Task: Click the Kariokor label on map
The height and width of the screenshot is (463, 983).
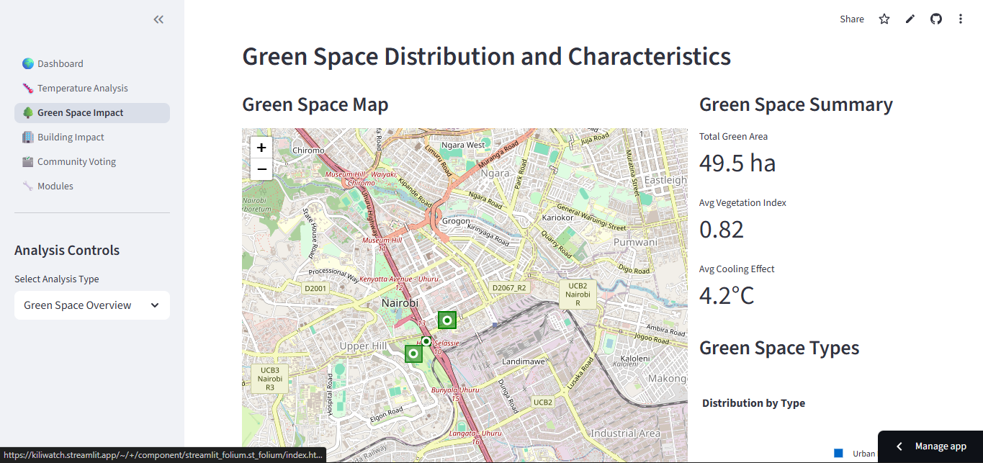Action: pos(557,217)
